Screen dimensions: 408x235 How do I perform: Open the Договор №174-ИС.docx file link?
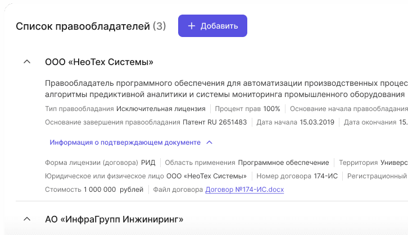[244, 190]
